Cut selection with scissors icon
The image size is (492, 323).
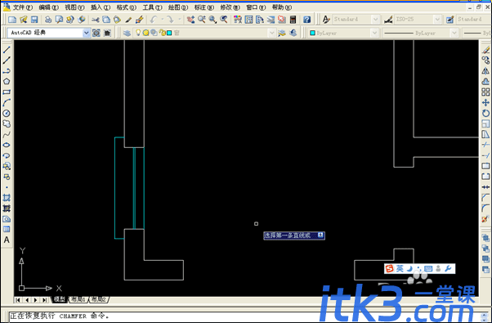click(x=96, y=20)
